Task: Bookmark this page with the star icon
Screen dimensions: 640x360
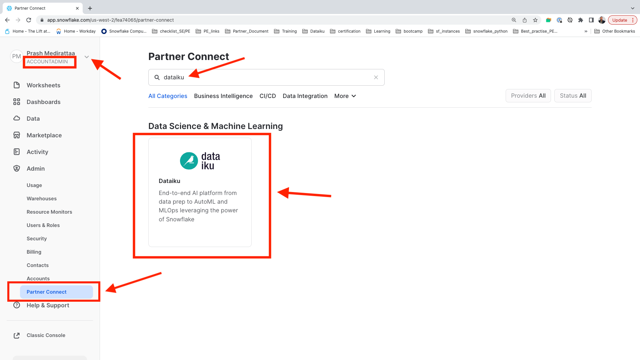Action: pos(535,20)
